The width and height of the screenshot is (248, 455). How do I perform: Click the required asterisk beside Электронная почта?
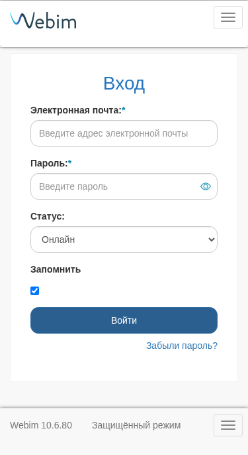click(x=124, y=109)
